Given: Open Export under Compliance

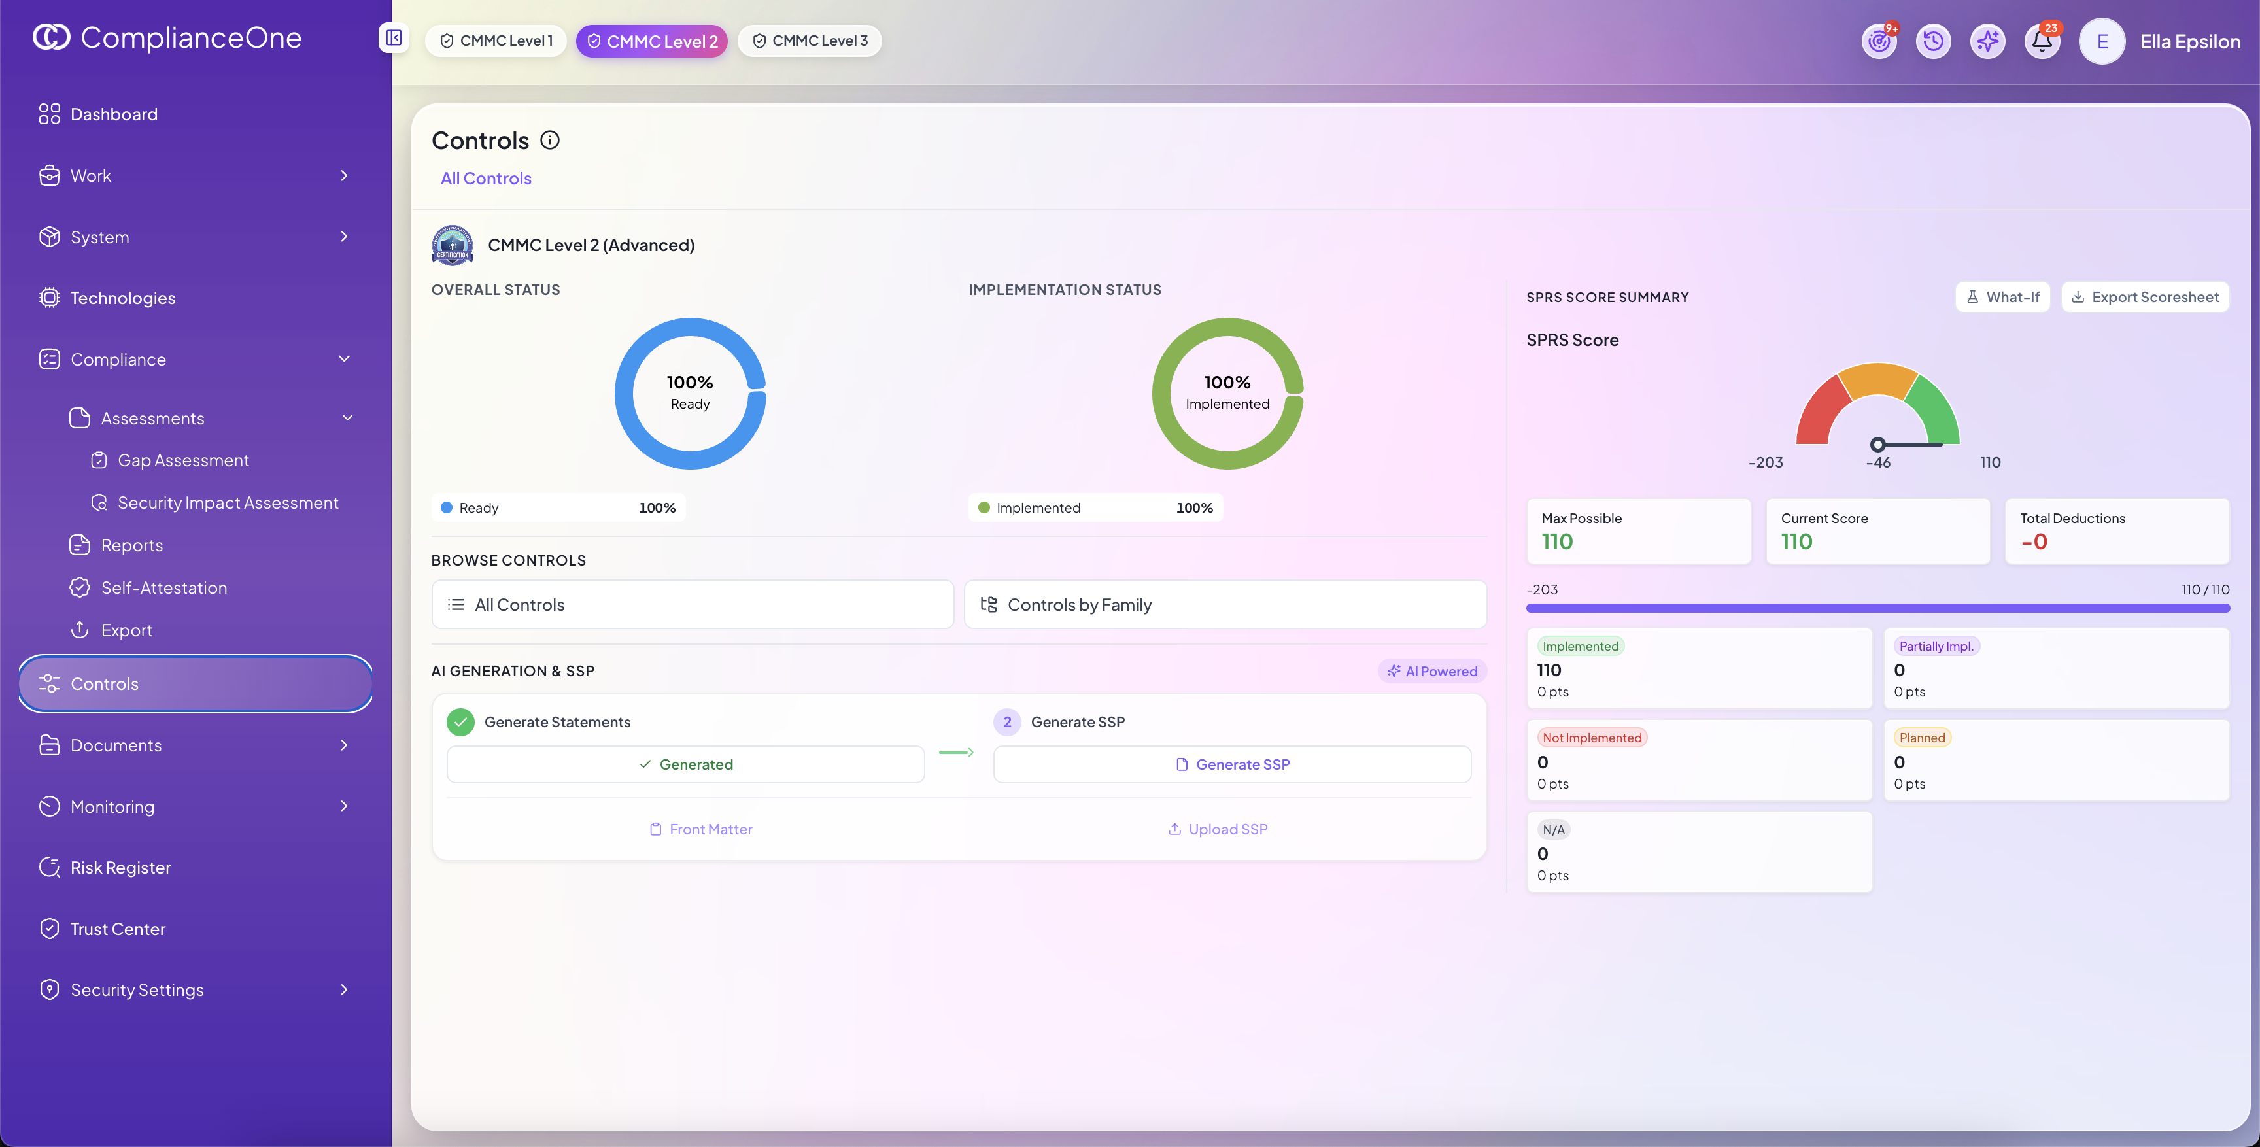Looking at the screenshot, I should click(126, 630).
